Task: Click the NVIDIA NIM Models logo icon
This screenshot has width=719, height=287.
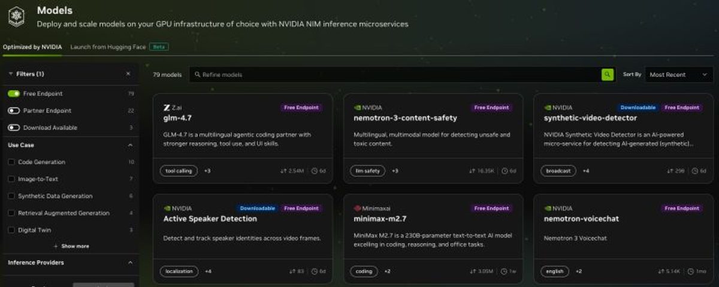Action: 16,16
